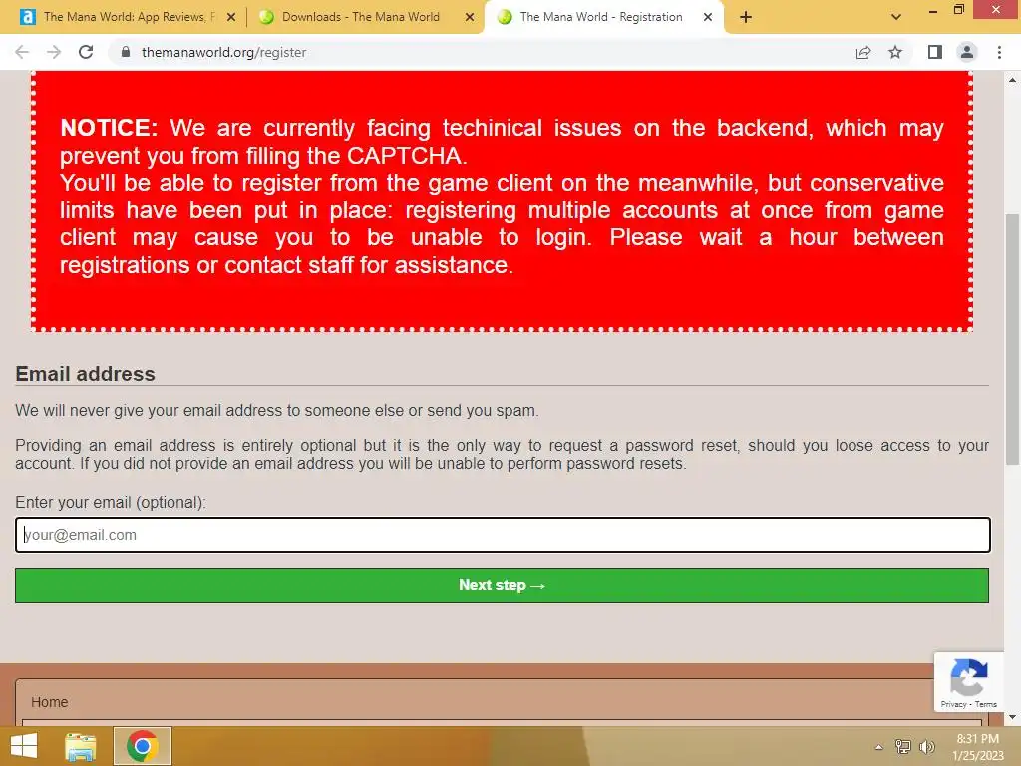This screenshot has height=766, width=1021.
Task: Open File Explorer from taskbar
Action: [80, 746]
